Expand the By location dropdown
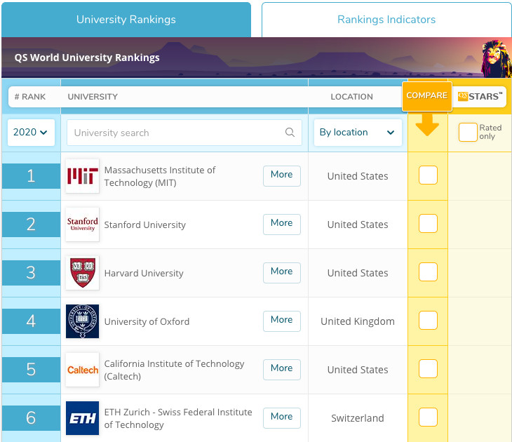The image size is (512, 442). pyautogui.click(x=358, y=133)
